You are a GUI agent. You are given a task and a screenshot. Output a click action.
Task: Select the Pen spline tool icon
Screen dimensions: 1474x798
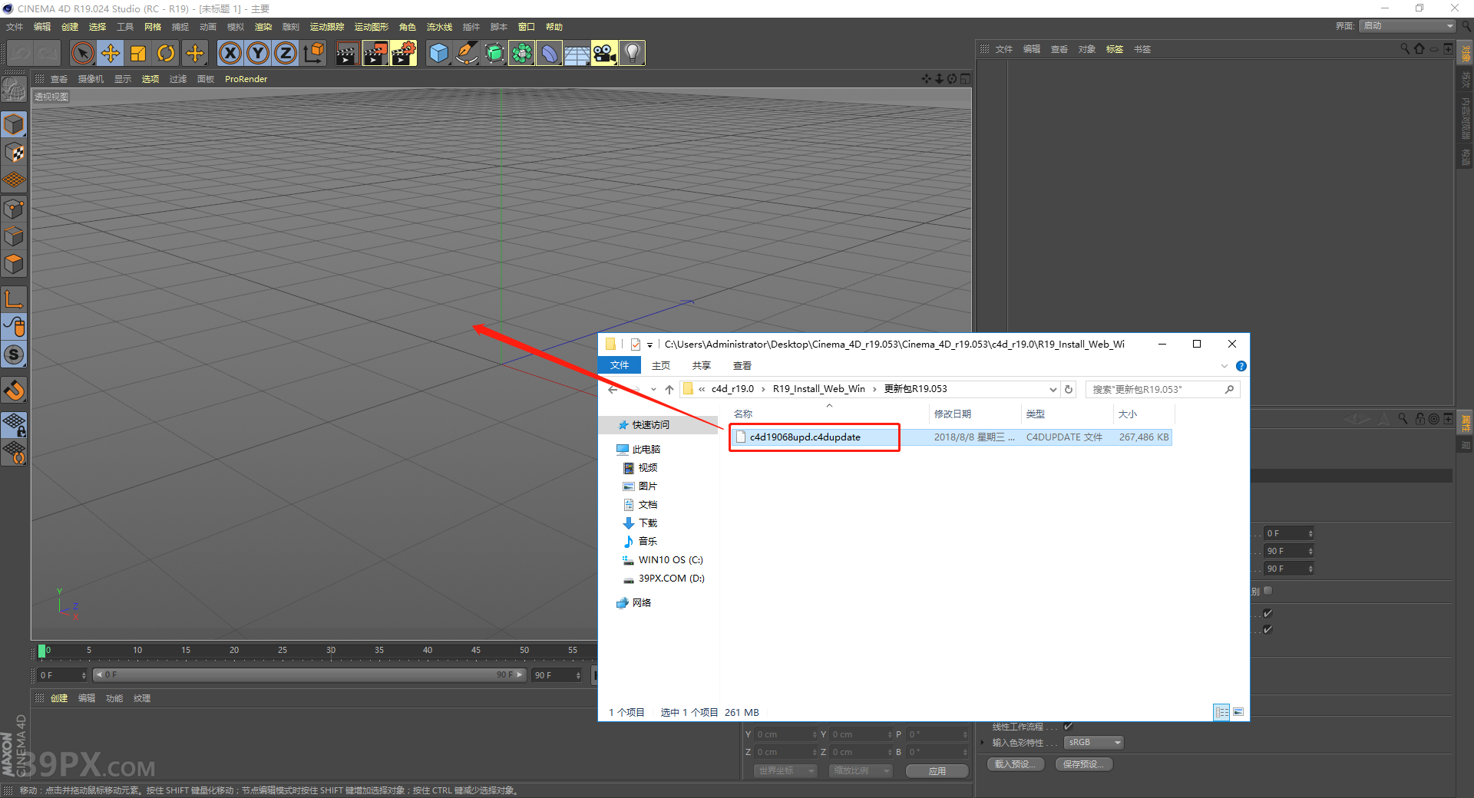[467, 53]
